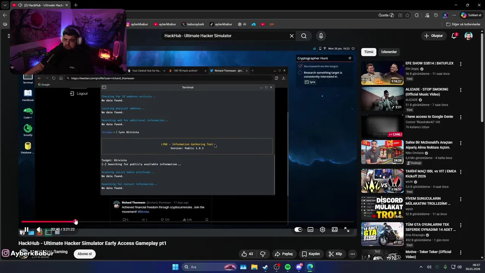Close the HackHub YouTube tab
The image size is (485, 273).
tap(67, 5)
